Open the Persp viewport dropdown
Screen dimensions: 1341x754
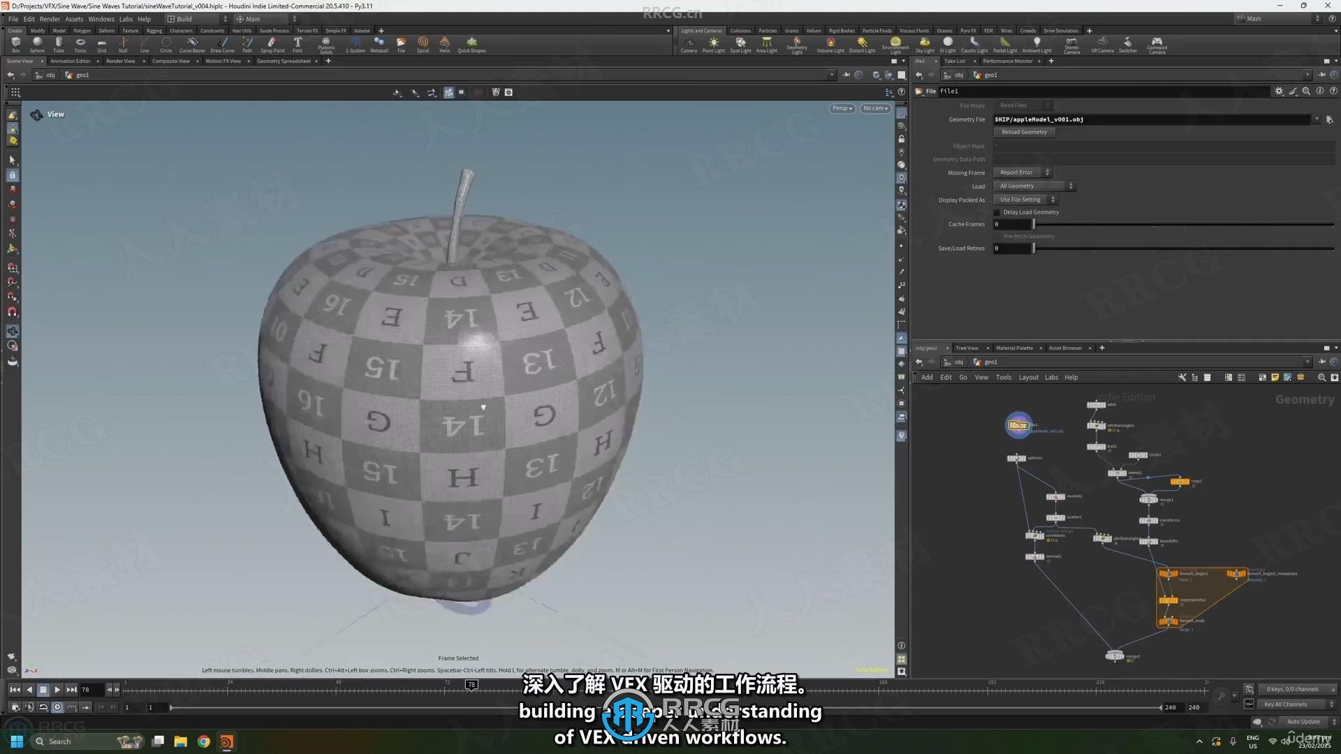point(842,108)
